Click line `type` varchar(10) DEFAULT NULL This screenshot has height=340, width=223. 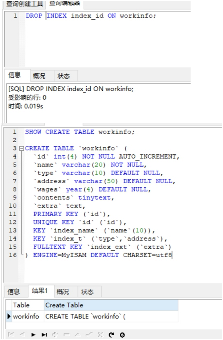point(98,173)
